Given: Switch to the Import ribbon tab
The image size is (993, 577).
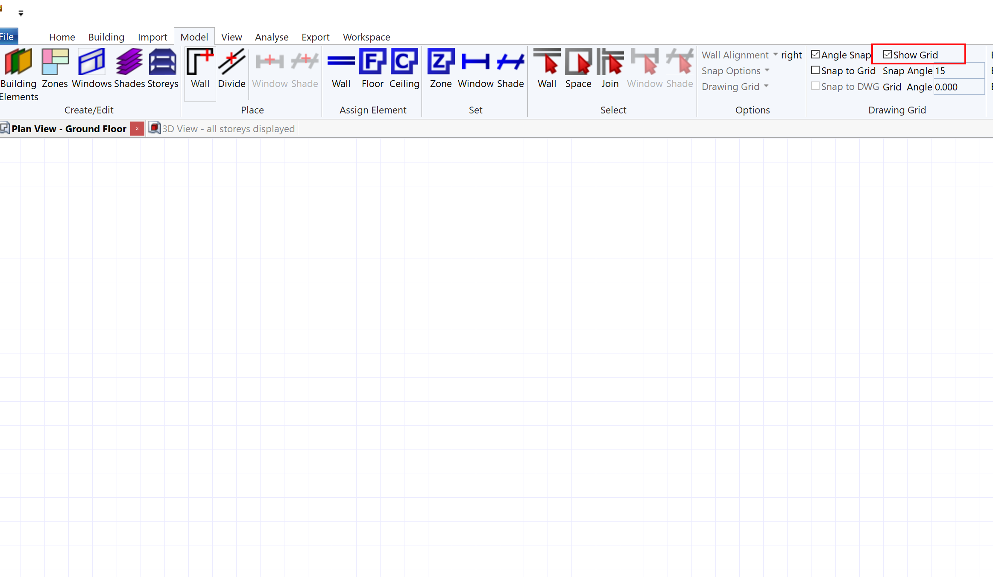Looking at the screenshot, I should tap(152, 37).
